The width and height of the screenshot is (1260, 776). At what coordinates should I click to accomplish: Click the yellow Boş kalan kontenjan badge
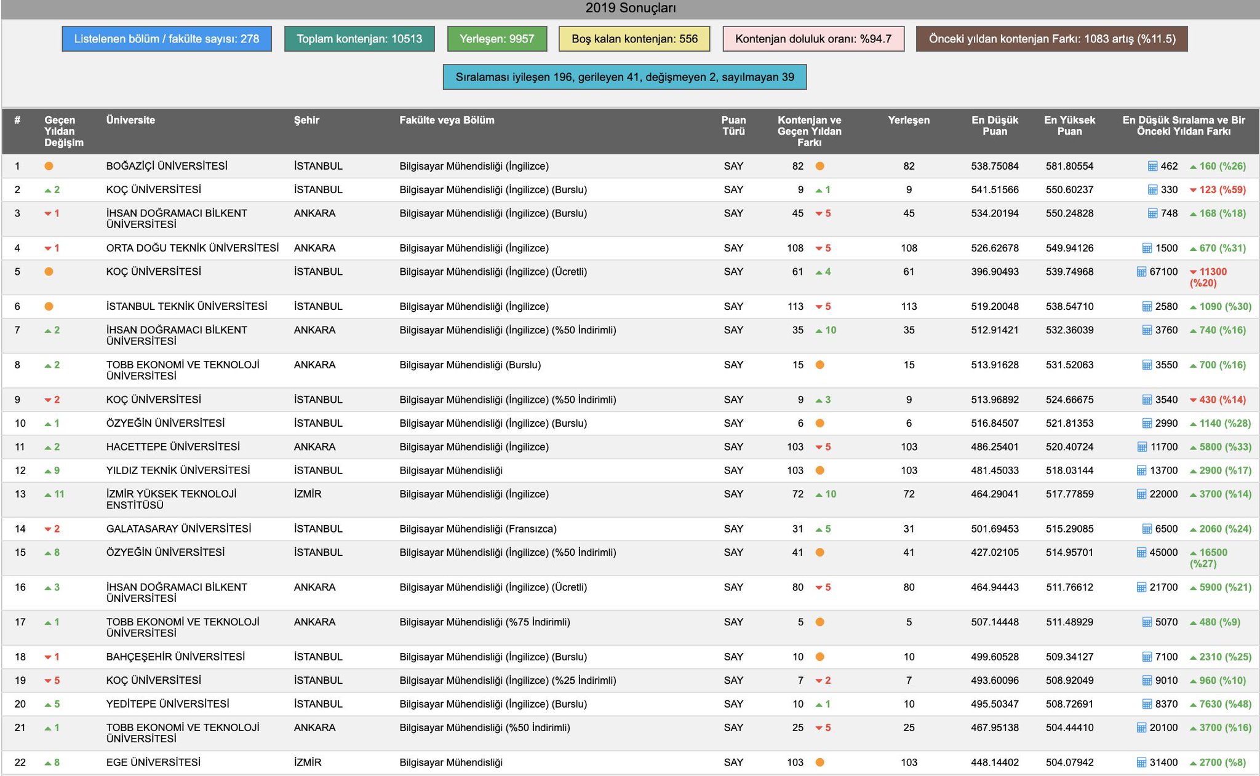[634, 39]
